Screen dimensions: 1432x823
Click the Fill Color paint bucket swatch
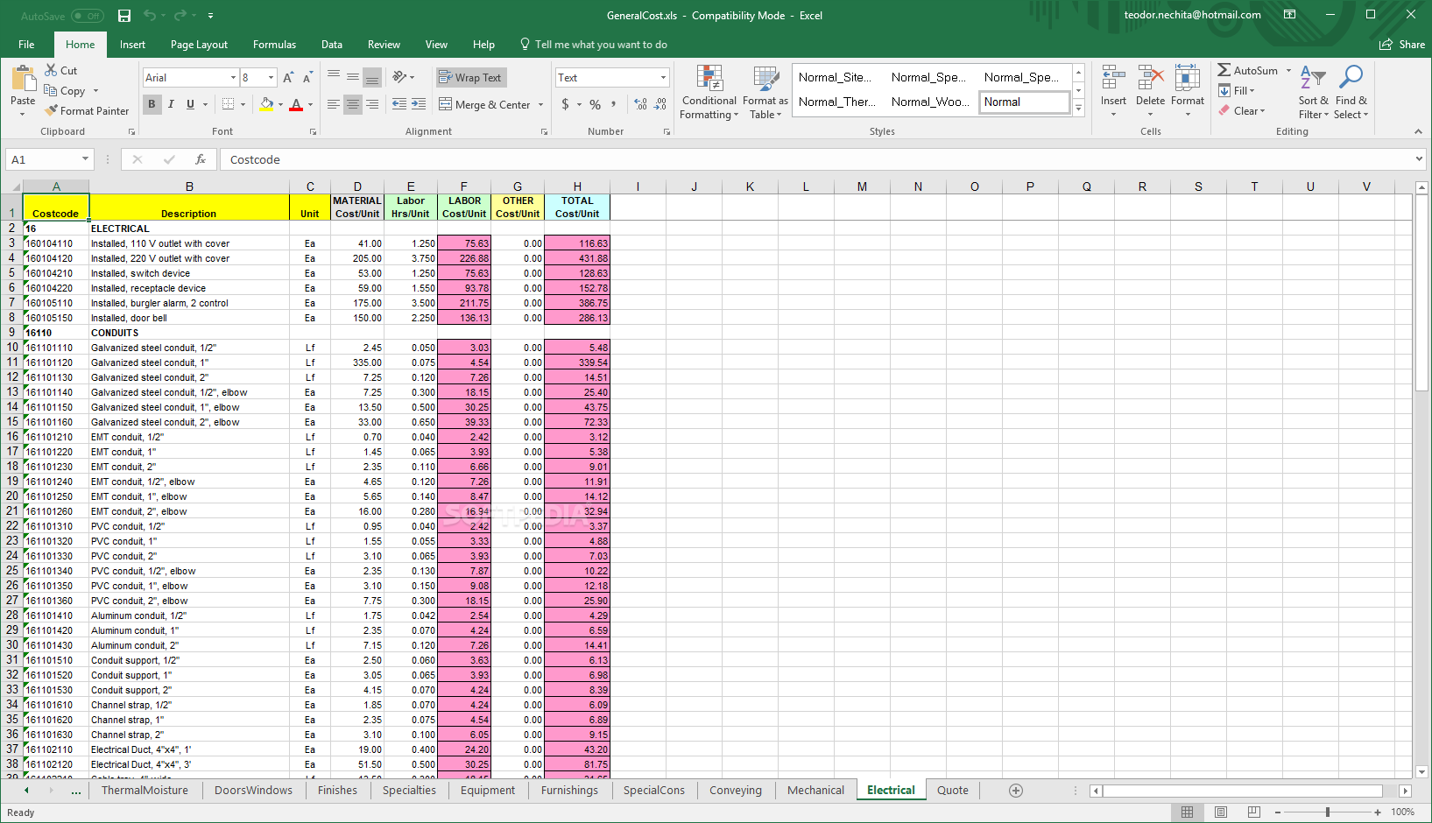(266, 104)
